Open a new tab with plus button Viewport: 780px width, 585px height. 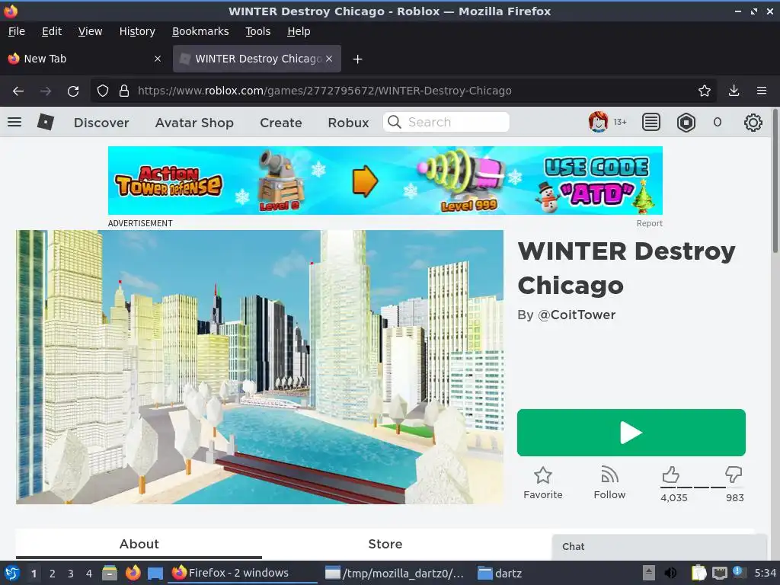(x=357, y=59)
